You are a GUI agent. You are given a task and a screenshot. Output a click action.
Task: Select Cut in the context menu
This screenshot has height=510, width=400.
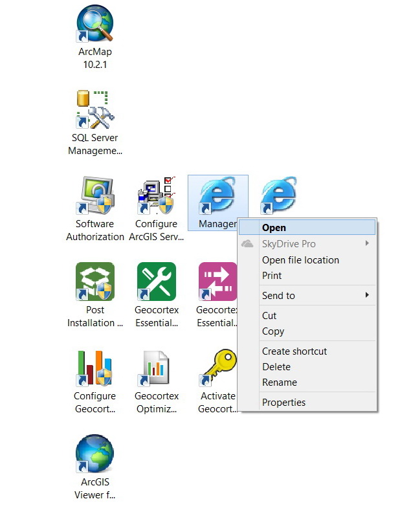(x=307, y=315)
